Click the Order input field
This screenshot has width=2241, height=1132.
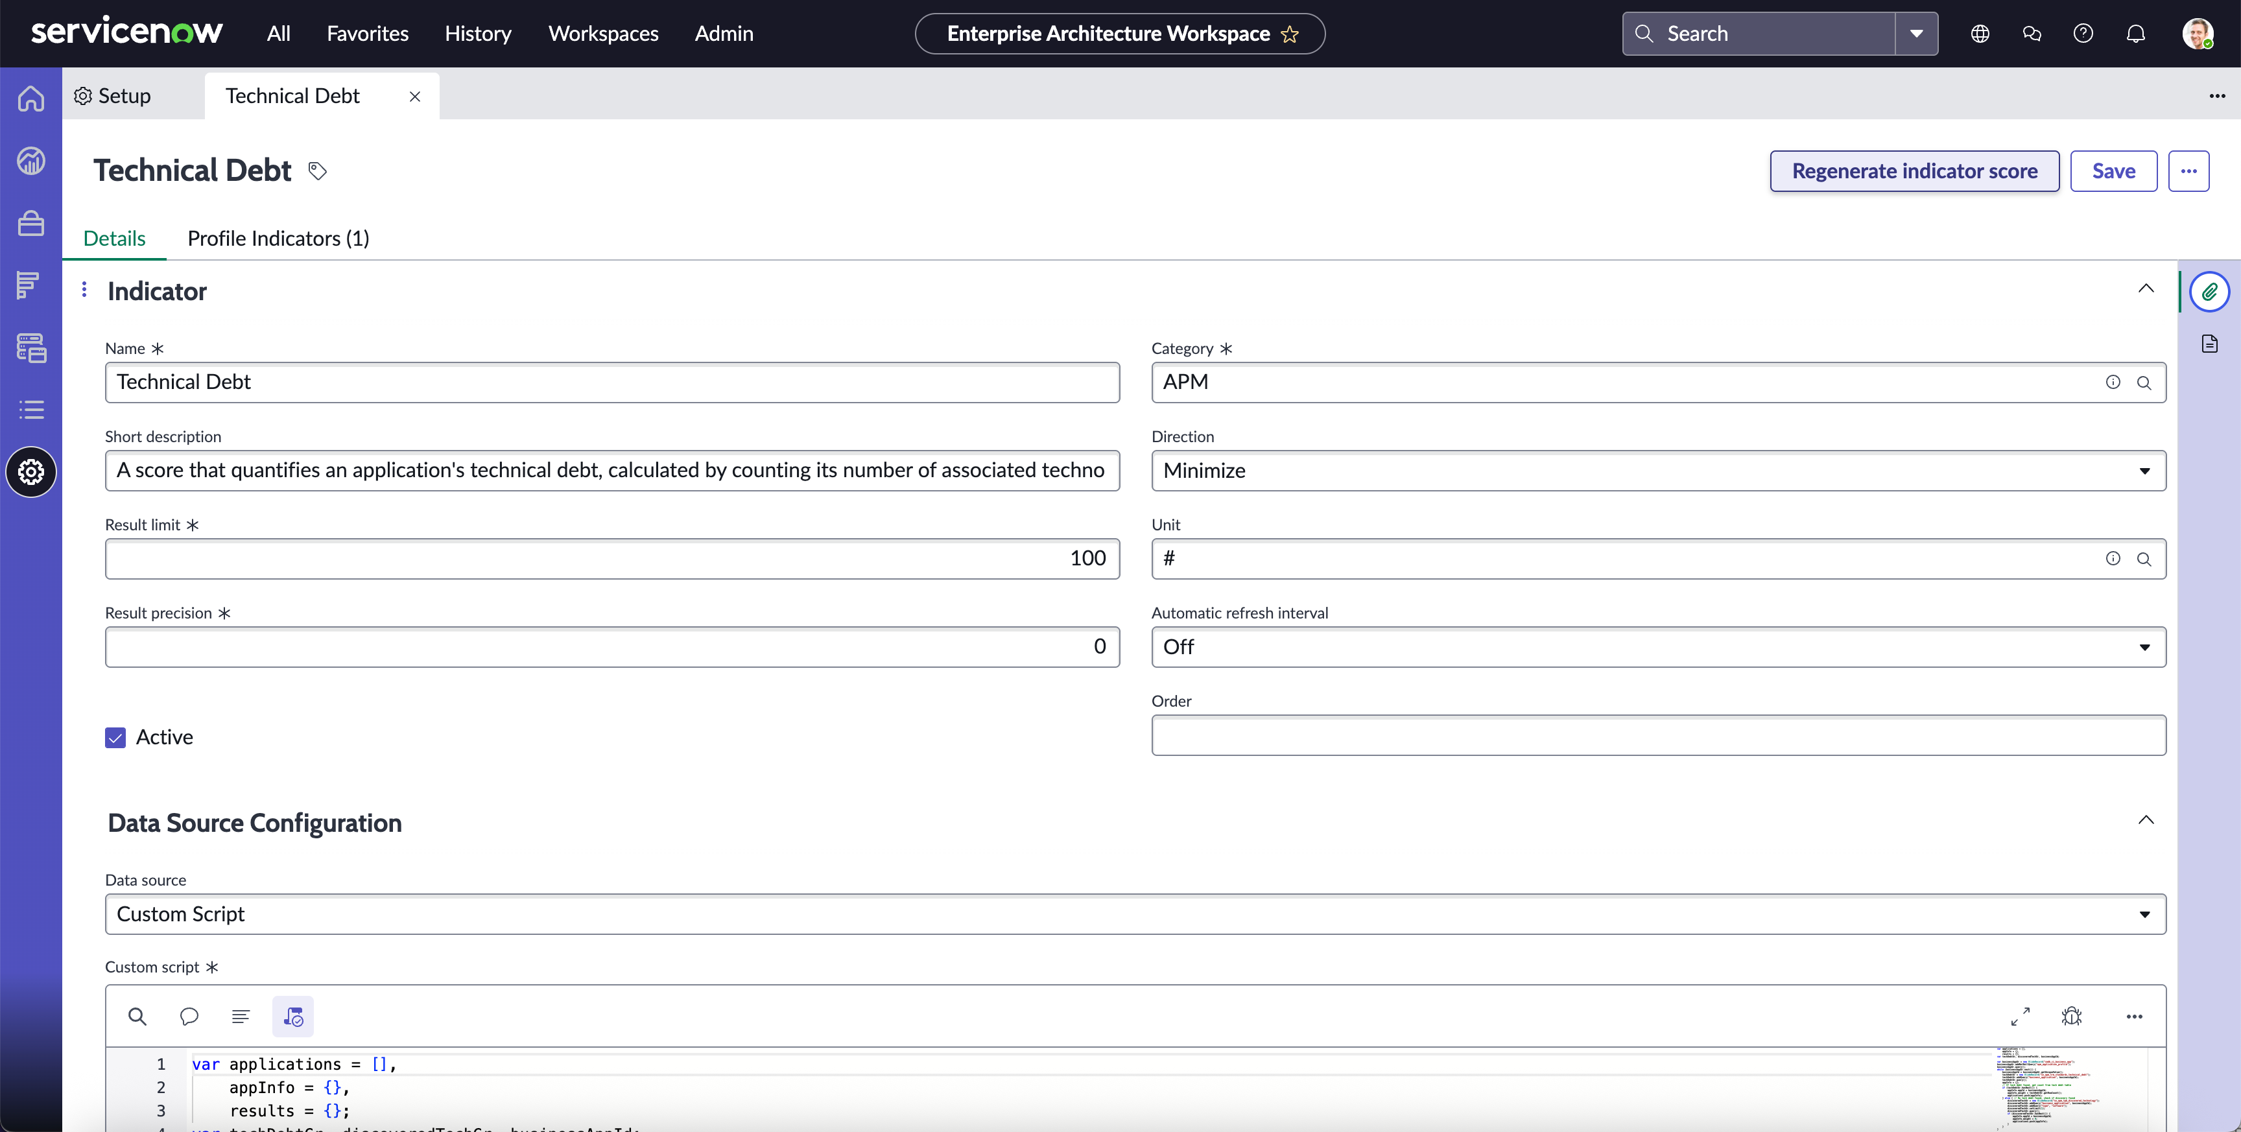pyautogui.click(x=1658, y=735)
